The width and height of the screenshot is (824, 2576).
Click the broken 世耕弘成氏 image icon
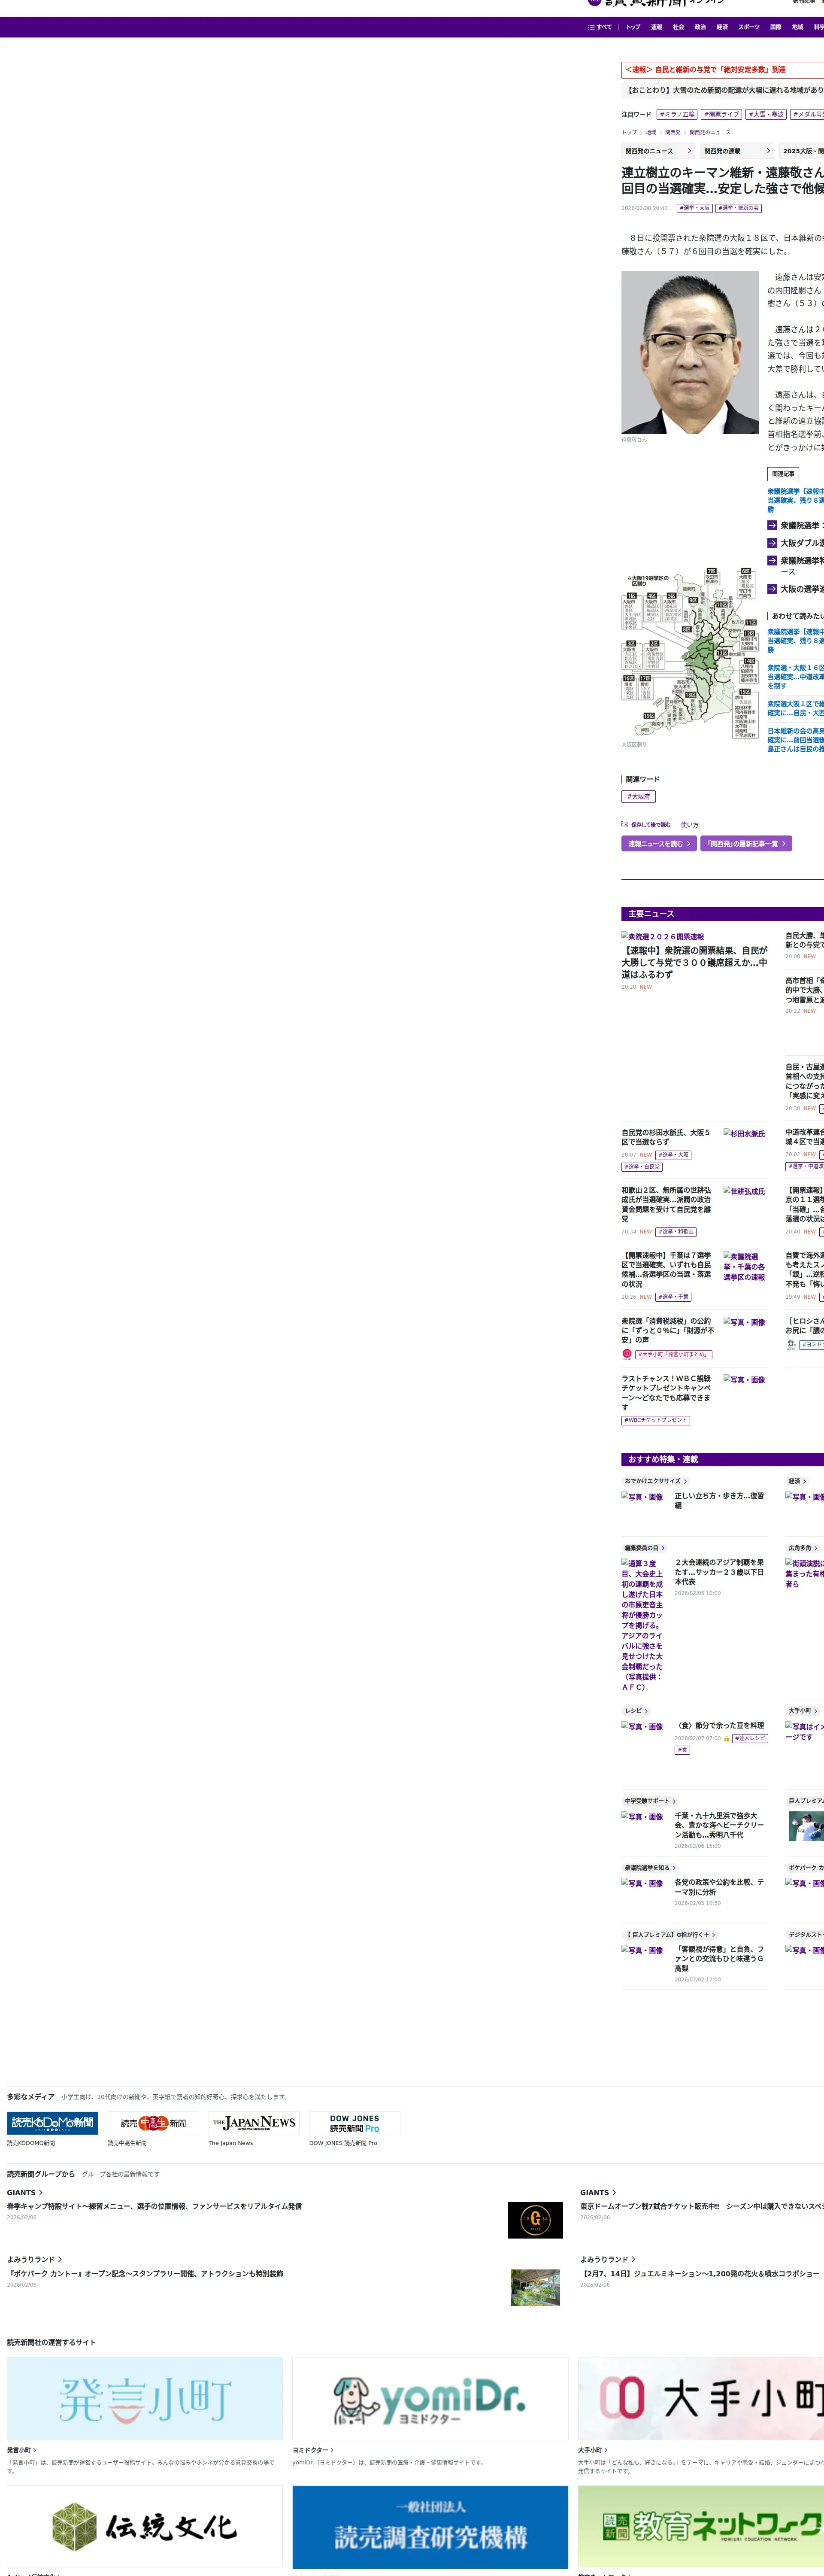click(x=744, y=1191)
